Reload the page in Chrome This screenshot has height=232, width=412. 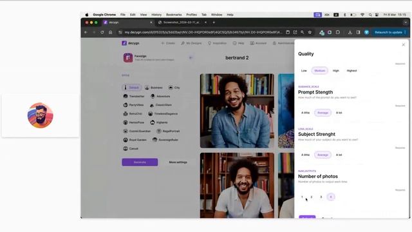[102, 32]
